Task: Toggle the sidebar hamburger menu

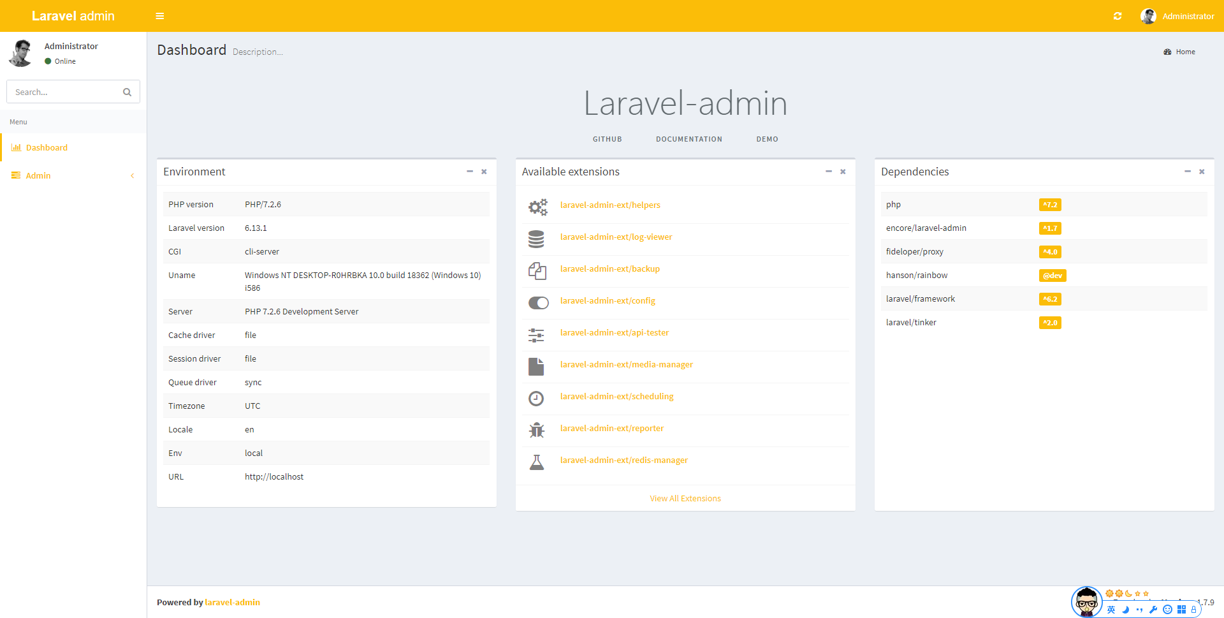Action: [160, 16]
